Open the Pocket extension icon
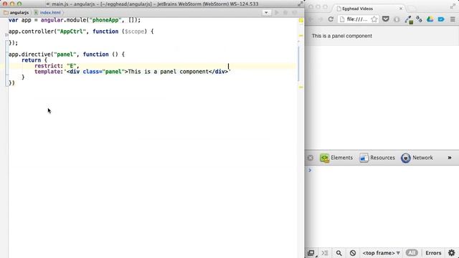Screen dimensions: 459x258 tap(386, 19)
